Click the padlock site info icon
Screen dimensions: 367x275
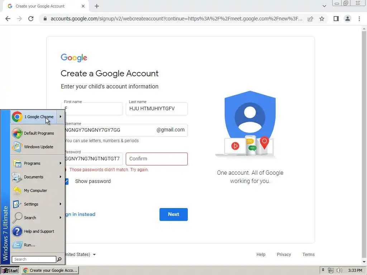45,19
